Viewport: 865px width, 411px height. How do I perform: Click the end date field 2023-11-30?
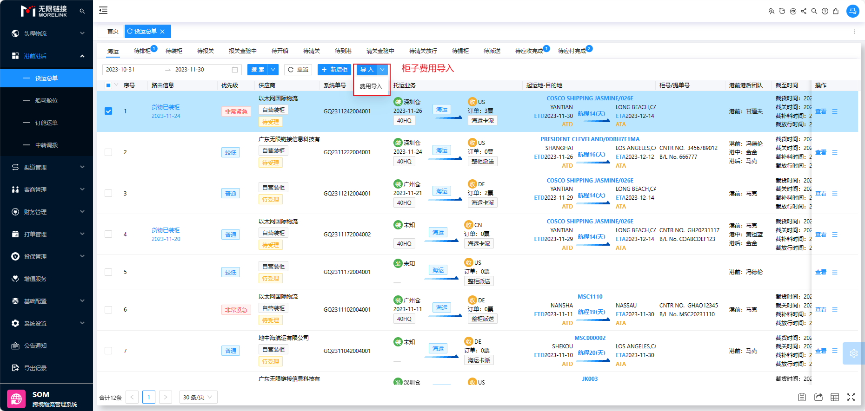click(201, 70)
